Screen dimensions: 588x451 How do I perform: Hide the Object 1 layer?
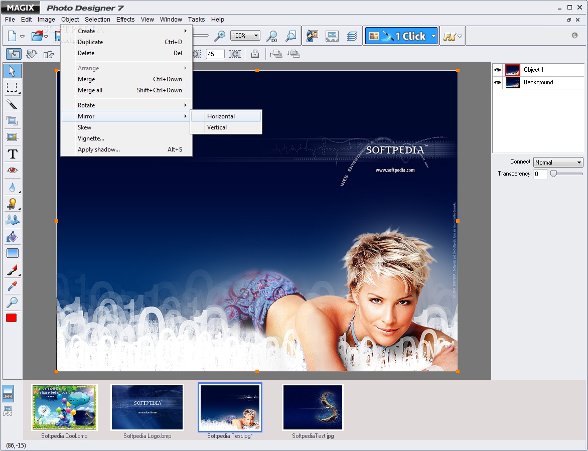tap(498, 70)
